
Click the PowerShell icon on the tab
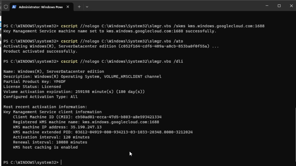14,7
